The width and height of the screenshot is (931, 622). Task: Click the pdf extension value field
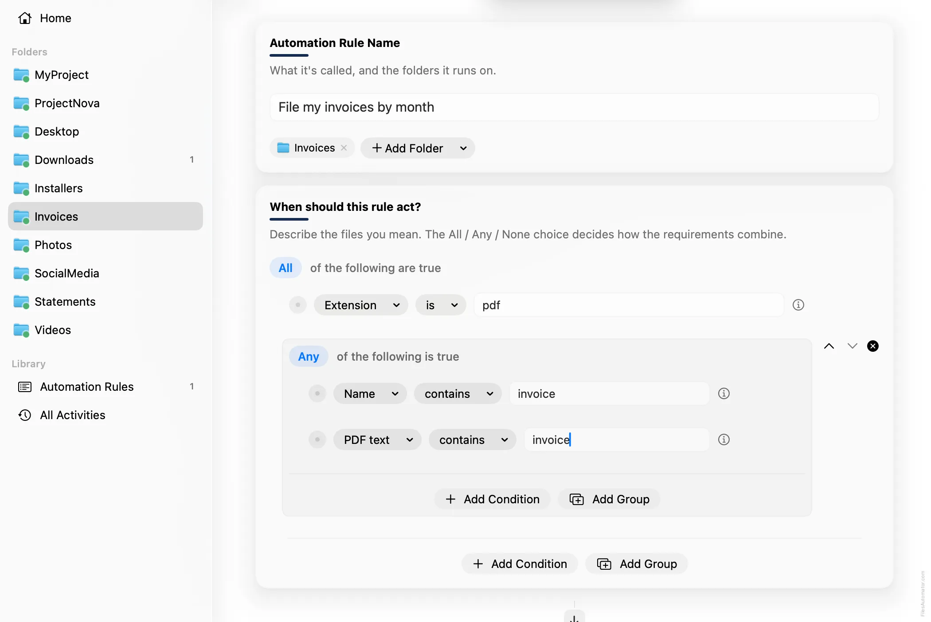click(x=629, y=305)
